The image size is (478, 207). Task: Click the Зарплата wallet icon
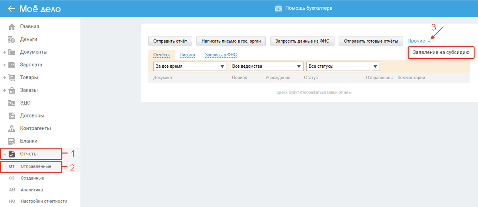(12, 65)
